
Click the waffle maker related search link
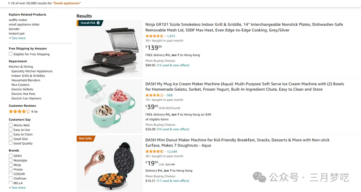pos(18,20)
